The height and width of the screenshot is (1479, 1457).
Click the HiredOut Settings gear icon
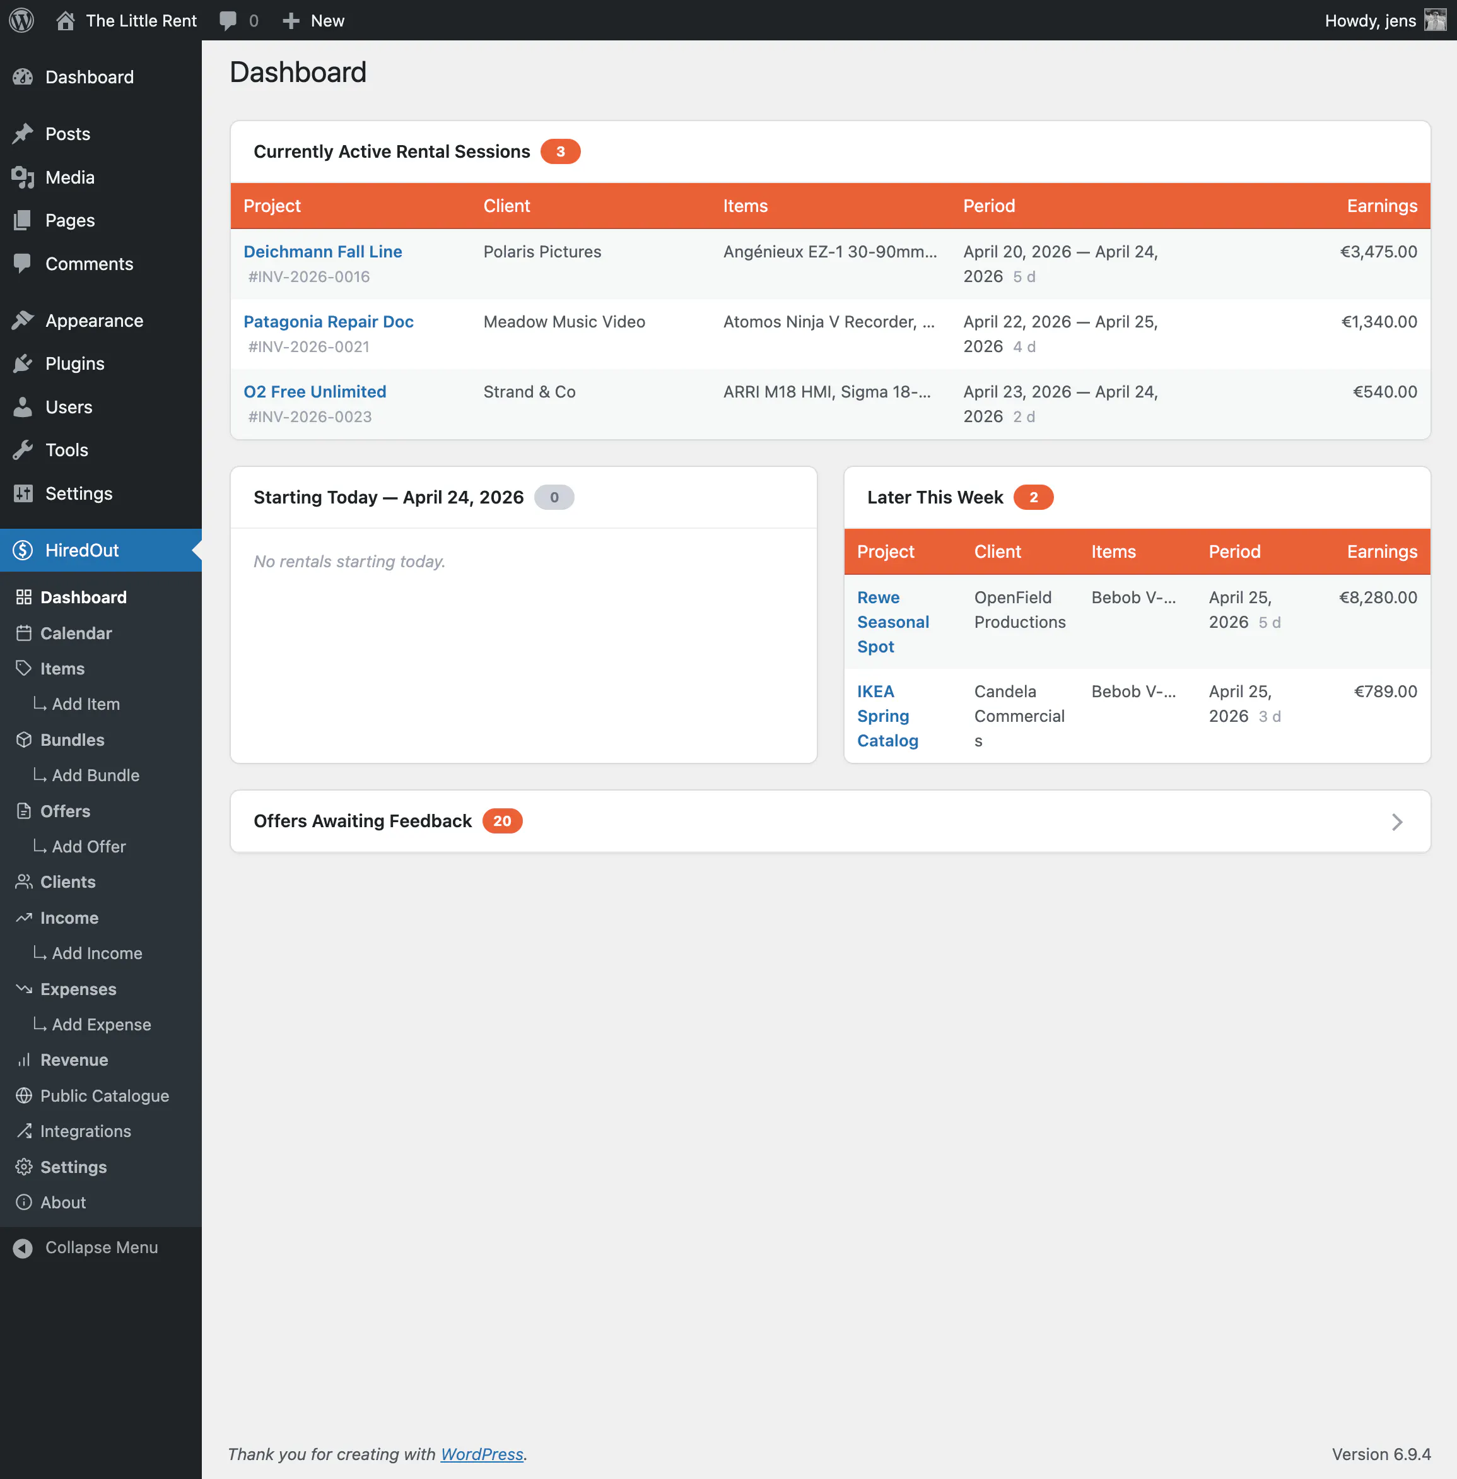[x=24, y=1167]
